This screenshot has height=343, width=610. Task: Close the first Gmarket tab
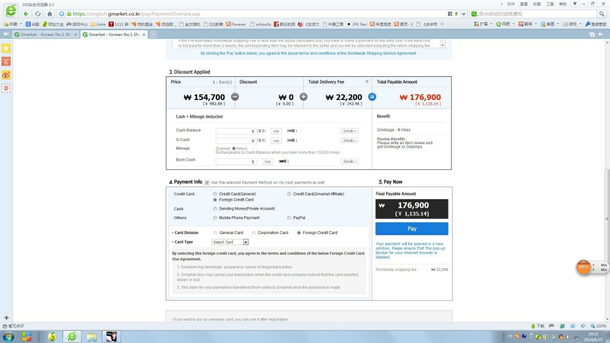pyautogui.click(x=76, y=35)
